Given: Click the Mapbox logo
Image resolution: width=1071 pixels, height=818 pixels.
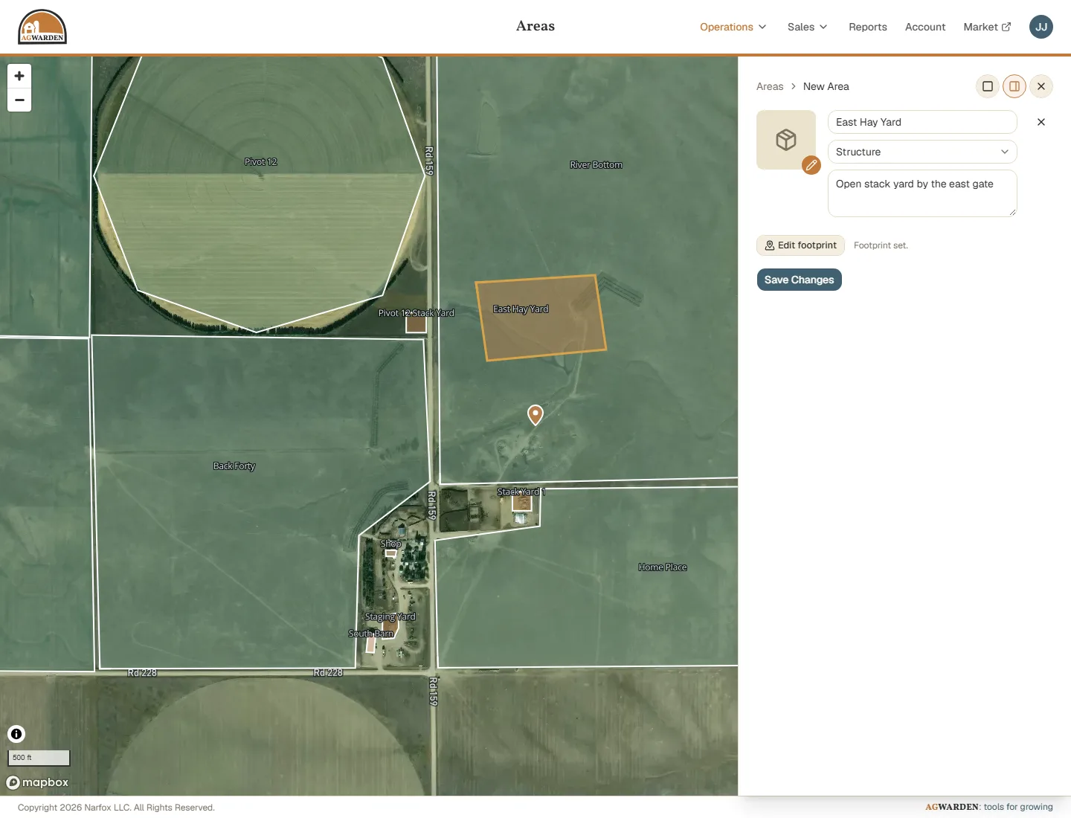Looking at the screenshot, I should (x=37, y=782).
